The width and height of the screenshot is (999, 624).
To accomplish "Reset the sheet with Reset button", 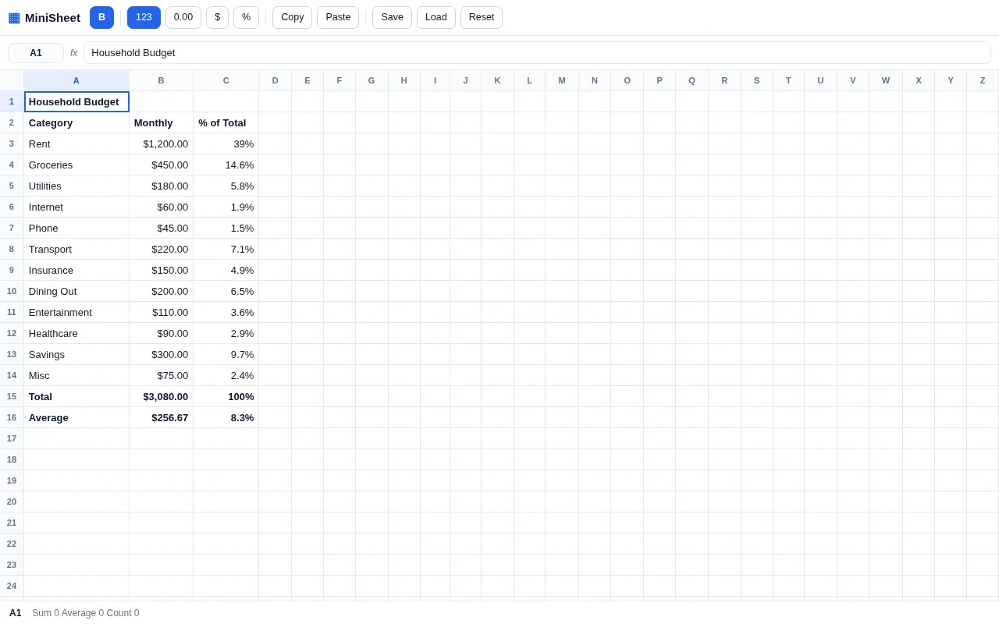I will pos(482,17).
